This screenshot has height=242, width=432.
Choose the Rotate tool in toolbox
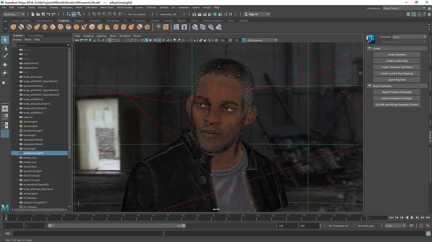(x=5, y=73)
